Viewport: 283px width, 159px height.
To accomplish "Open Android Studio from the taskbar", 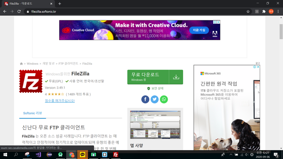I will [x=60, y=155].
